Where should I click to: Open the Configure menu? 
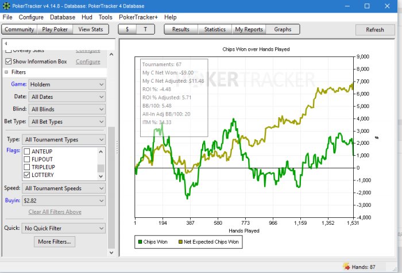point(31,17)
